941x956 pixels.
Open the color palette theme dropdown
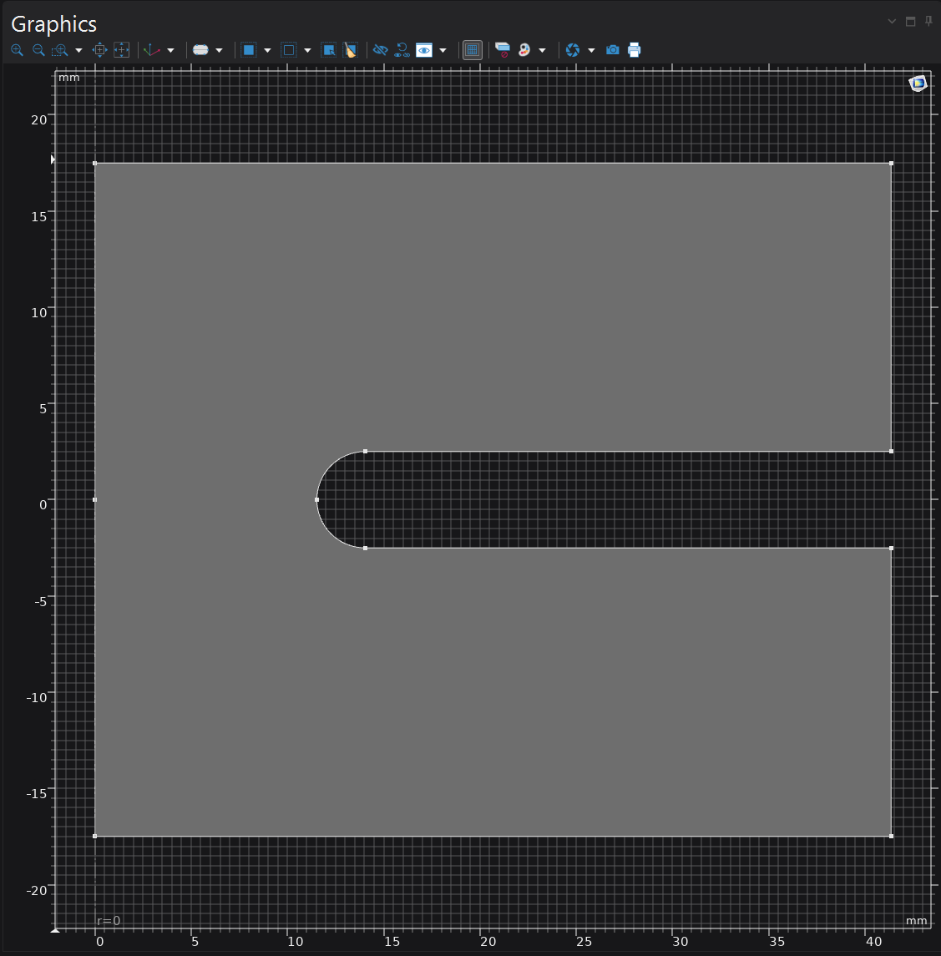(x=542, y=50)
